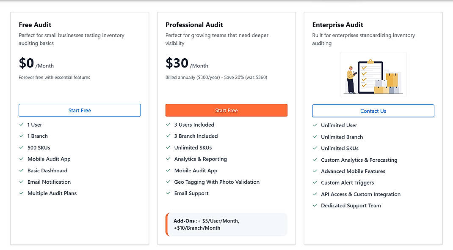Click checkmark beside Dedicated Support Team
Screen dimensions: 453x250
coord(315,205)
